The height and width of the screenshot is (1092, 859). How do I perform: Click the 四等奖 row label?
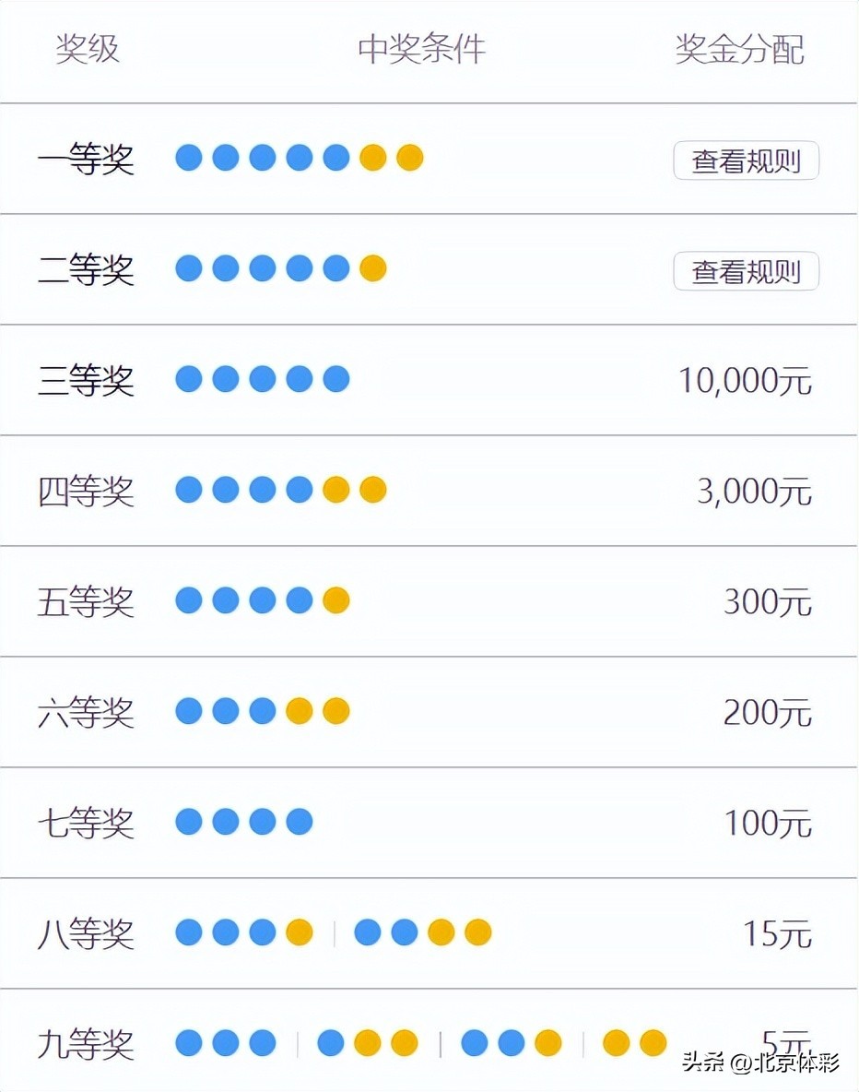pyautogui.click(x=86, y=492)
